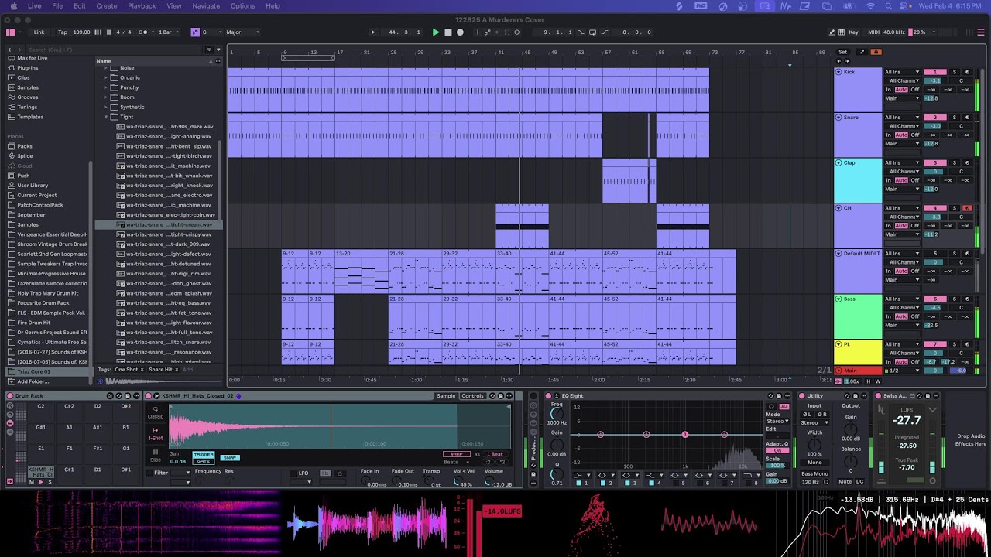This screenshot has width=991, height=557.
Task: Open the scale mode icon next to C
Action: [x=195, y=32]
